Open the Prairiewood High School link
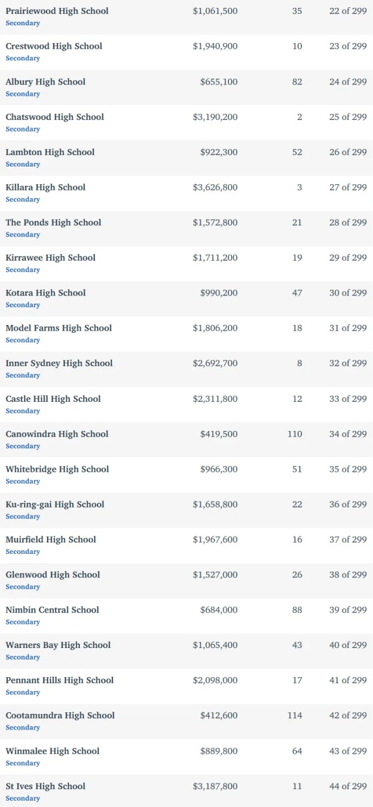Image resolution: width=373 pixels, height=807 pixels. (x=57, y=11)
